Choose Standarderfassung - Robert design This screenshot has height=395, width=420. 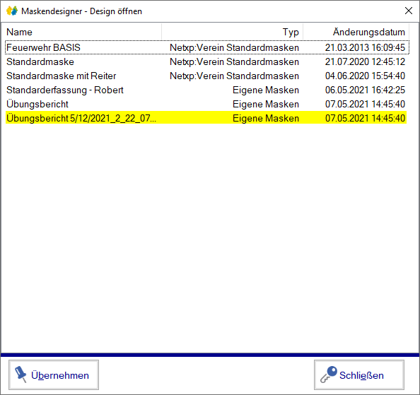206,90
